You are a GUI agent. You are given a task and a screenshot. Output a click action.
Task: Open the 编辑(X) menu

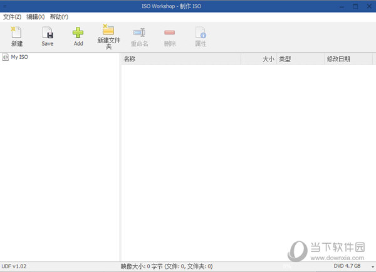36,17
